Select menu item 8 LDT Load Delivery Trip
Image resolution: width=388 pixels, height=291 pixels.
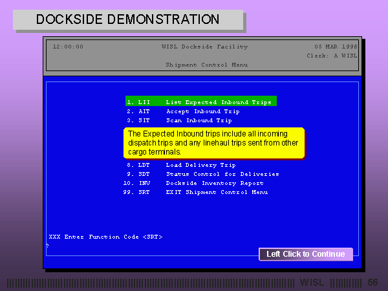(181, 165)
